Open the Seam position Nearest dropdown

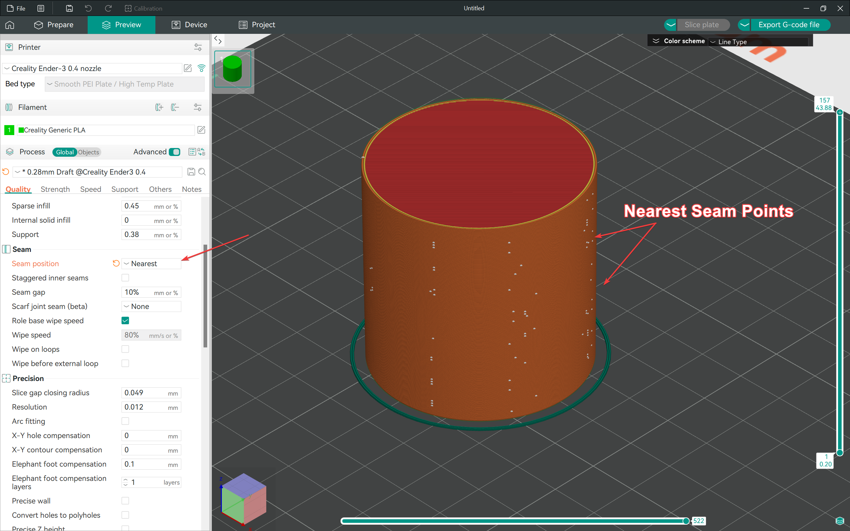click(151, 264)
